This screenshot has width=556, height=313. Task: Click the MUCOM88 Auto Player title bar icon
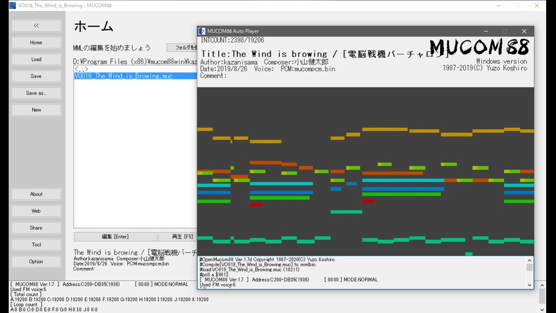(x=202, y=31)
